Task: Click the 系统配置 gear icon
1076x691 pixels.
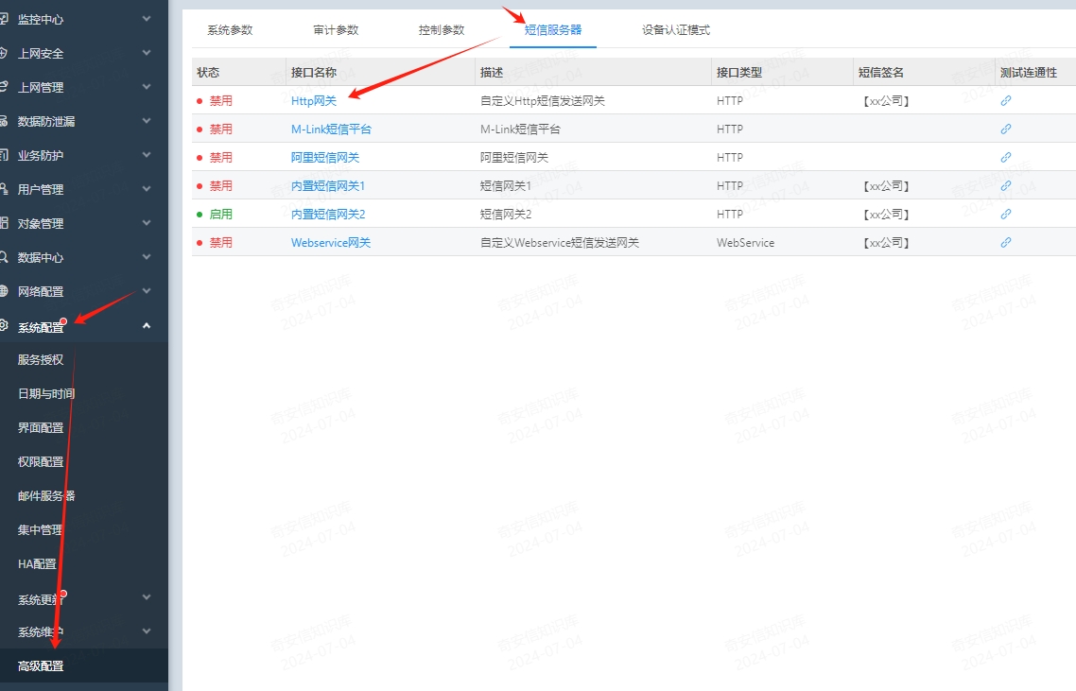Action: click(x=10, y=325)
